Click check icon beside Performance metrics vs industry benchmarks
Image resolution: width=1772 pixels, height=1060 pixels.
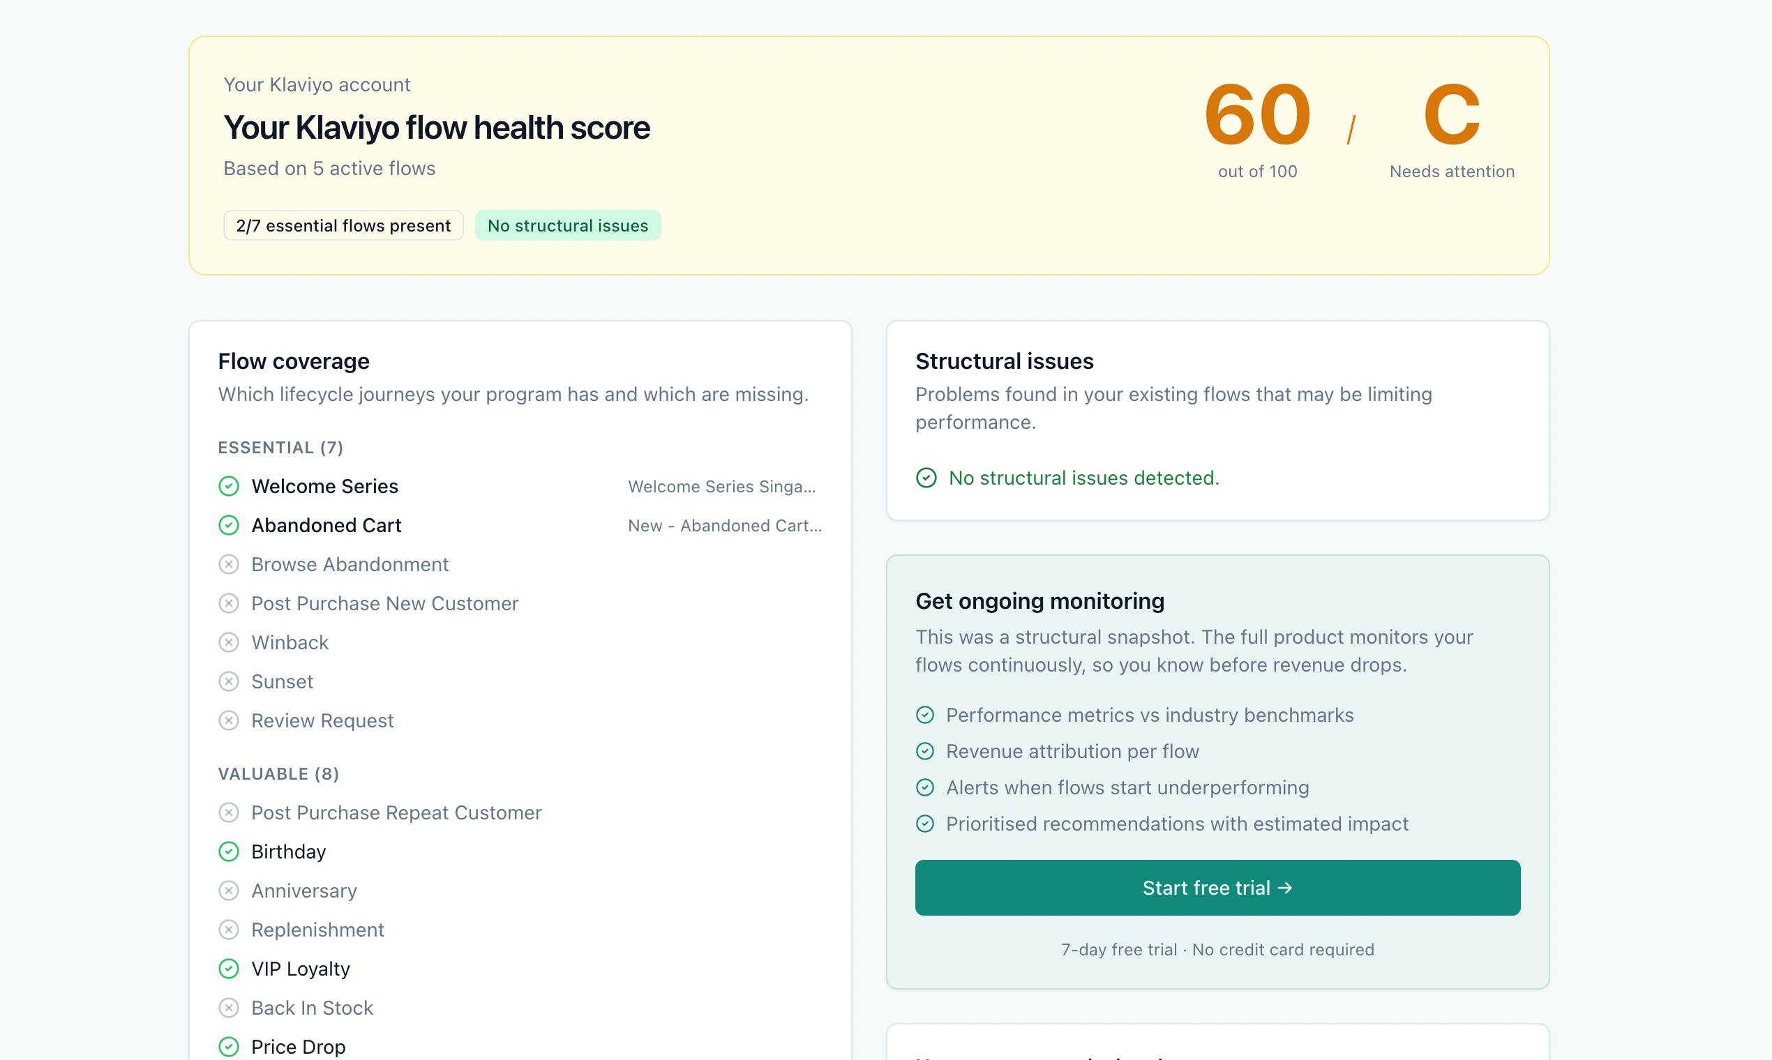925,715
